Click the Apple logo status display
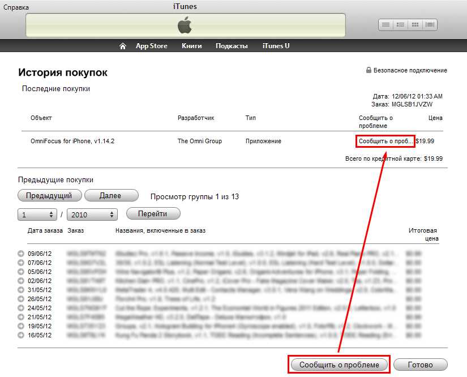Viewport: 467px width, 377px height. coord(185,25)
